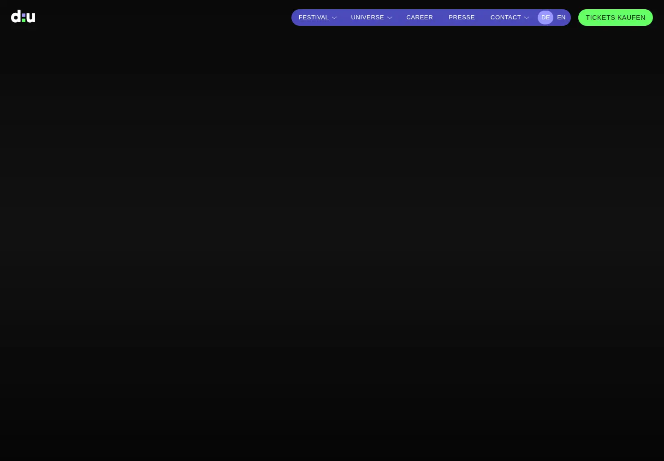Switch the language to EN
Viewport: 664px width, 461px height.
point(561,18)
